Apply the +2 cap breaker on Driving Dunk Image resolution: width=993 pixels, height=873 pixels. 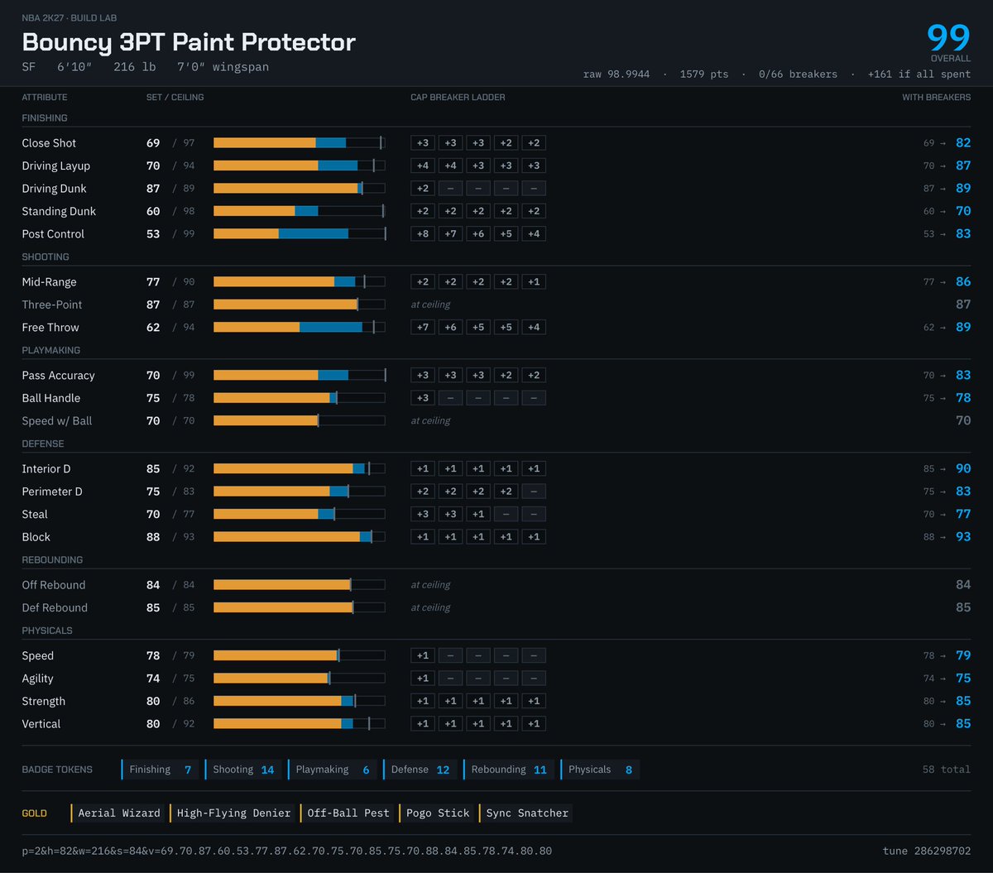[423, 189]
